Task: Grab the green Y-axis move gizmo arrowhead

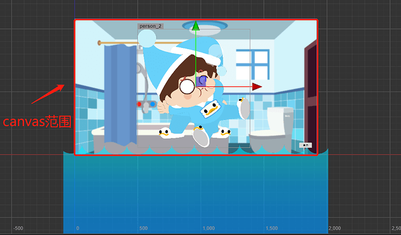Action: pyautogui.click(x=196, y=25)
